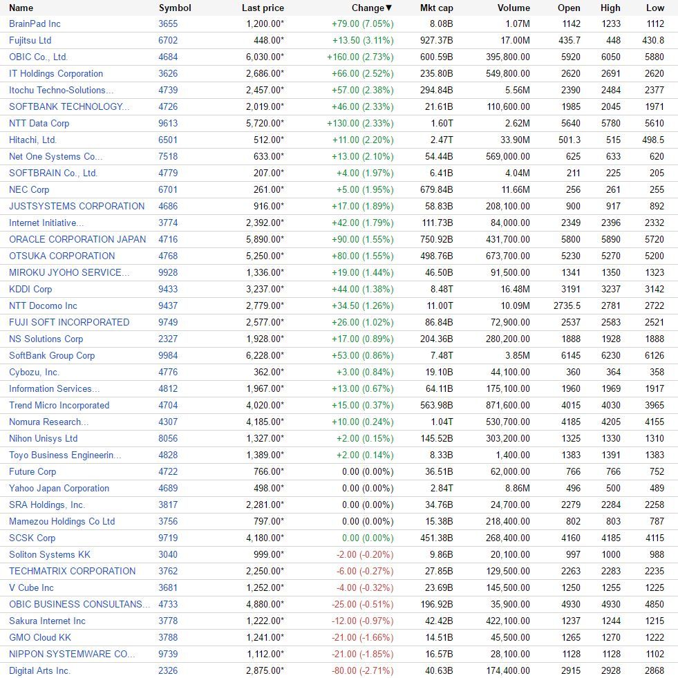
Task: Open NTT Docomo Inc link
Action: [x=43, y=305]
